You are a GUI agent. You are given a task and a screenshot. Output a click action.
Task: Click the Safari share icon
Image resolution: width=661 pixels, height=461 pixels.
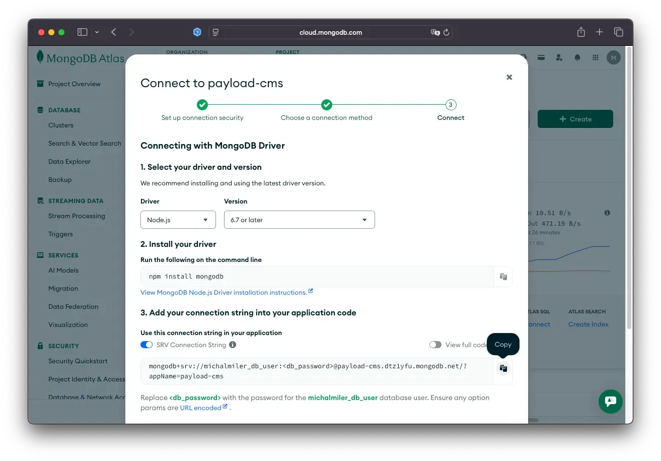pos(581,32)
